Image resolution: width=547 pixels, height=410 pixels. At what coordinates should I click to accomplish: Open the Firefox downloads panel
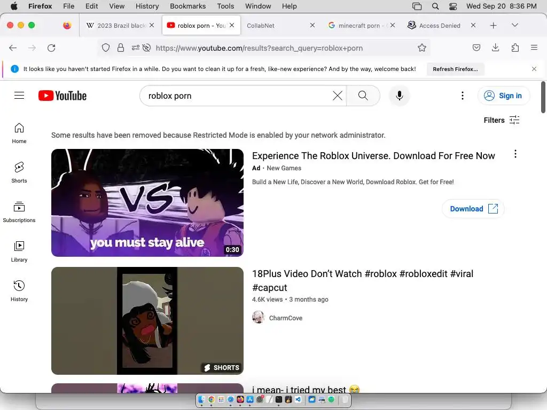(x=495, y=48)
